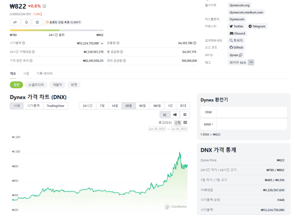
Task: Open the circulating supply help icon
Action: click(118, 43)
